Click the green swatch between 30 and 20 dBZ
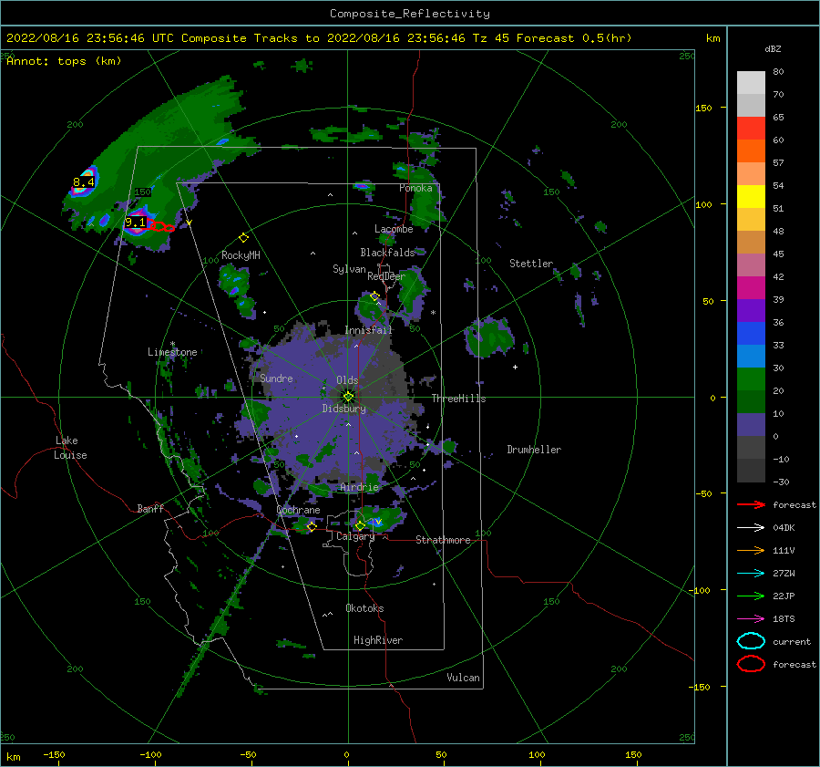820x767 pixels. click(751, 379)
